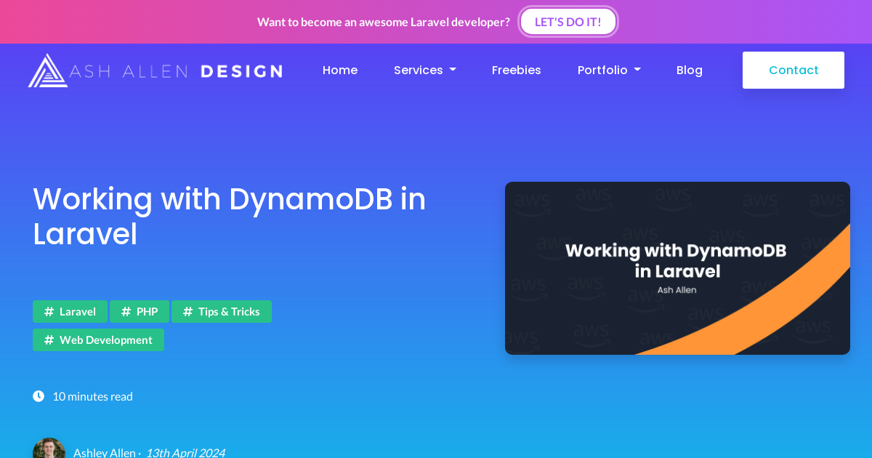Click the awesome Laravel developer banner text
Screen dimensions: 872x458
coord(383,22)
